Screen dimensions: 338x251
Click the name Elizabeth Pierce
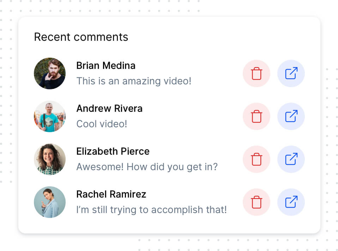[x=113, y=152]
